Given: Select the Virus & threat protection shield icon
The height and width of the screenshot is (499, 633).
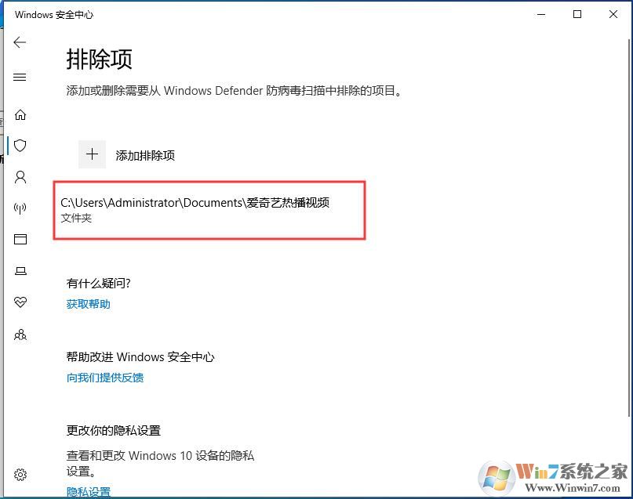Looking at the screenshot, I should [x=20, y=146].
